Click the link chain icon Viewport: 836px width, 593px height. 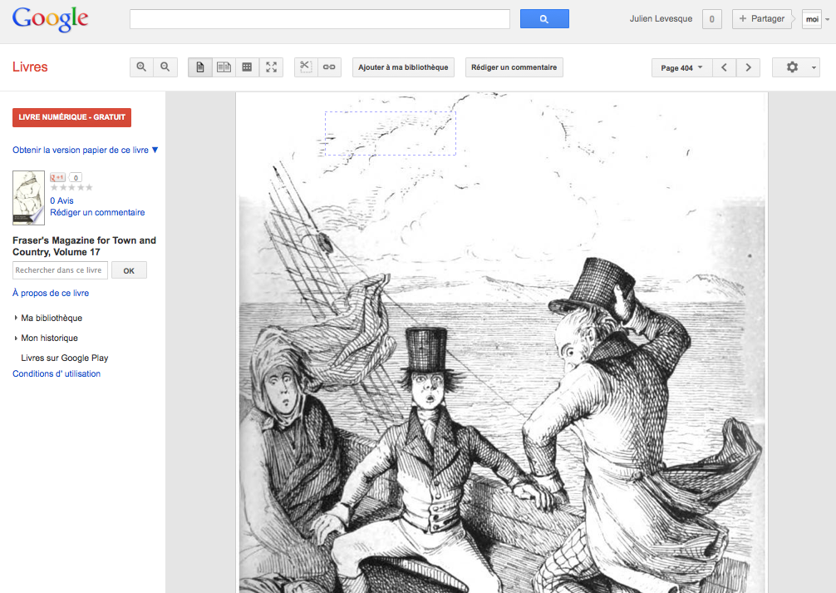[329, 67]
